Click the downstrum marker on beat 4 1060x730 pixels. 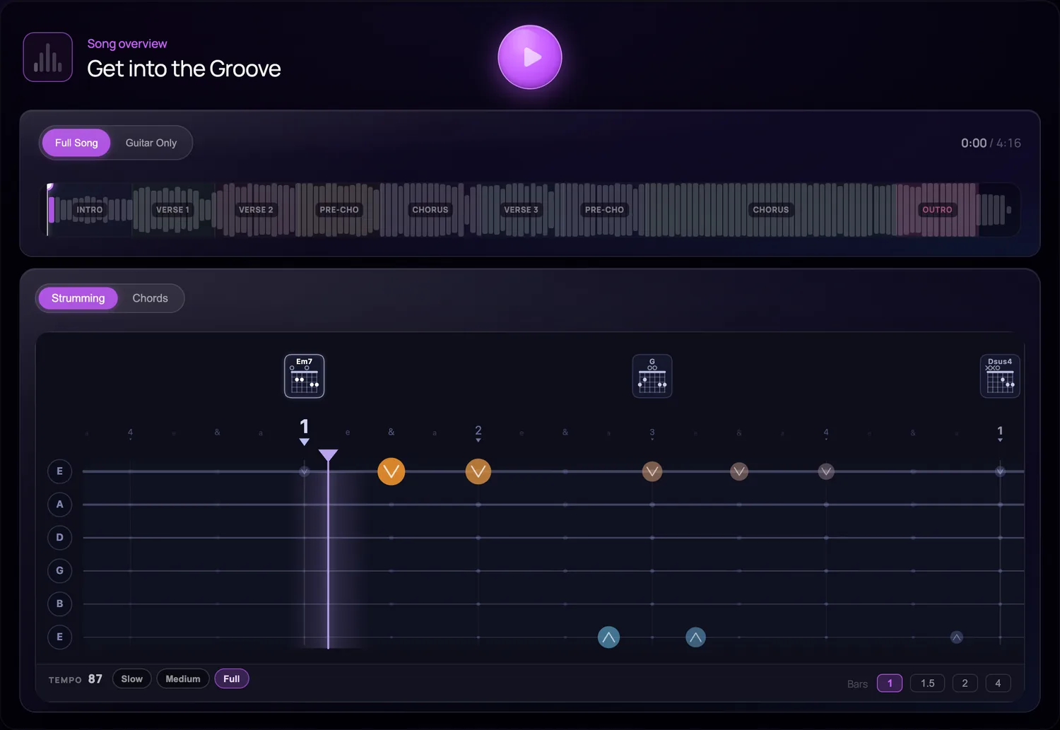click(x=826, y=471)
